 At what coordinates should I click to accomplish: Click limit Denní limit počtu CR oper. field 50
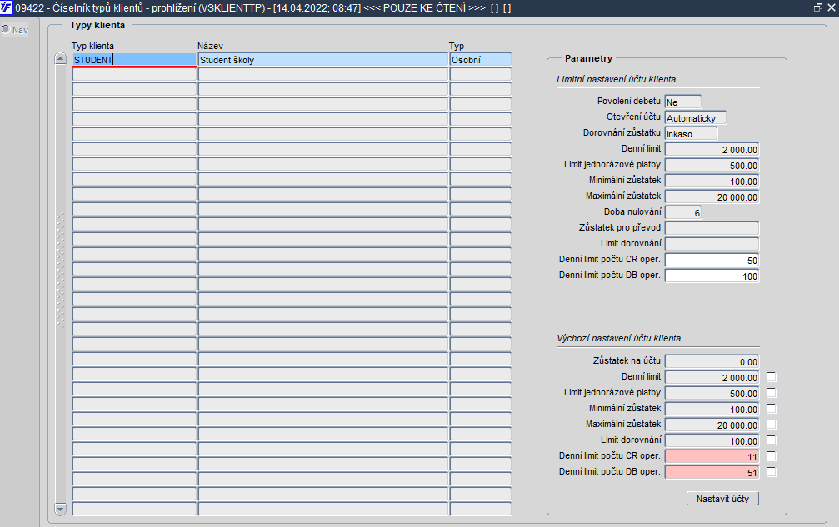pos(712,260)
